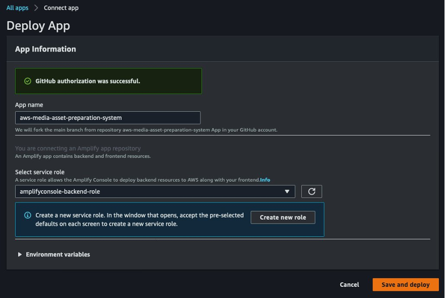Click the Cancel button
Viewport: 445px width, 298px height.
click(349, 284)
